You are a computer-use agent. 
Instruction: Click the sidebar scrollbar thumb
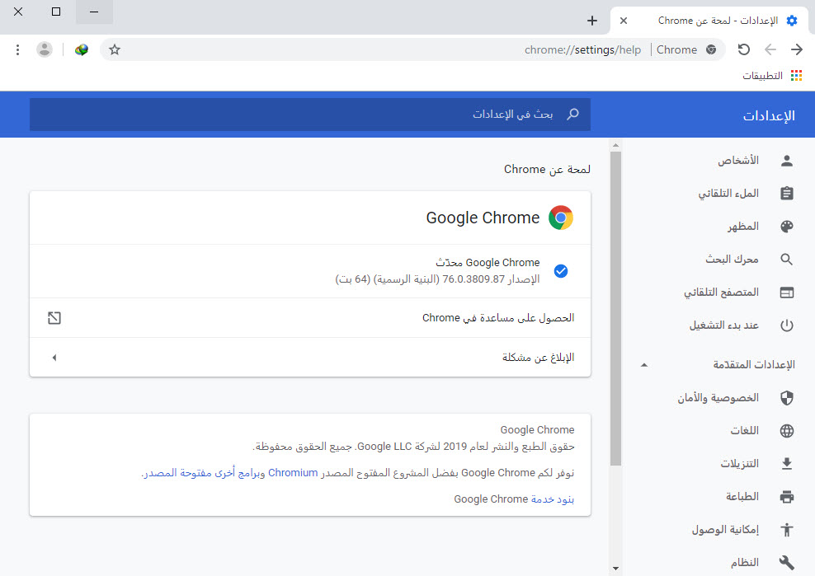615,308
